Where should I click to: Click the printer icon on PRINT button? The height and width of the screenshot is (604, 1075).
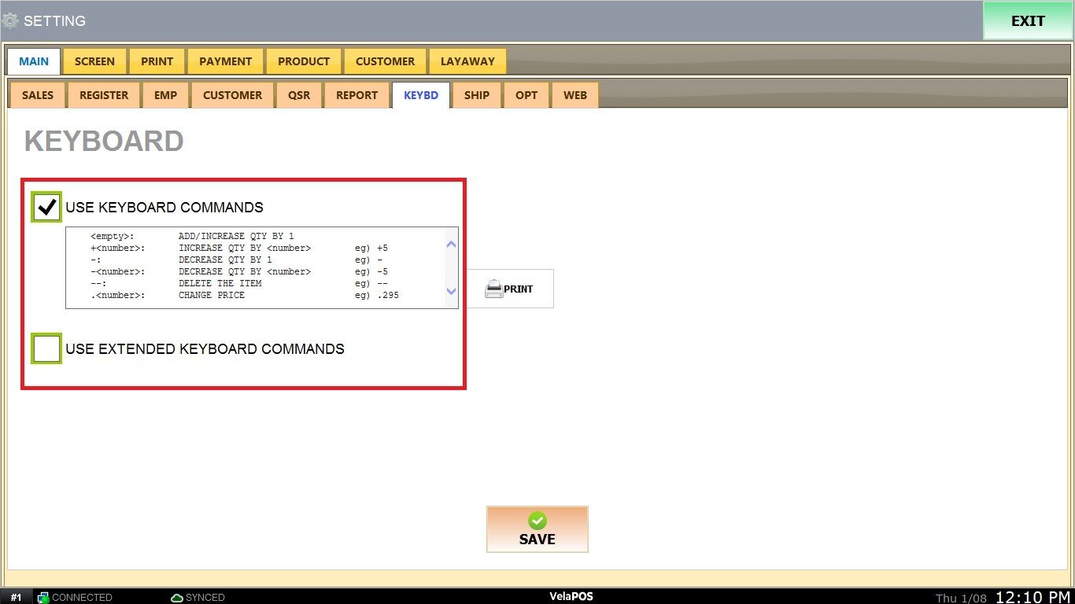pyautogui.click(x=493, y=289)
